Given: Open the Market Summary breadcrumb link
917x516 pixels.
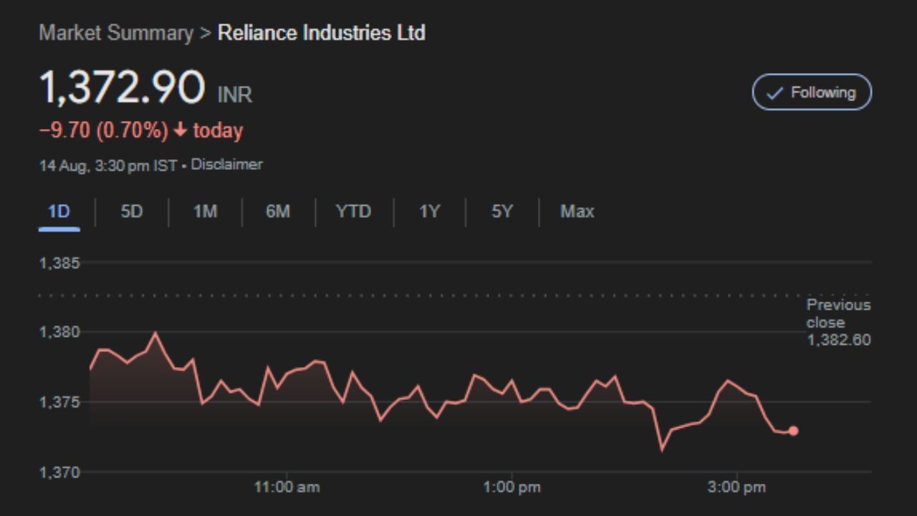Looking at the screenshot, I should 116,33.
